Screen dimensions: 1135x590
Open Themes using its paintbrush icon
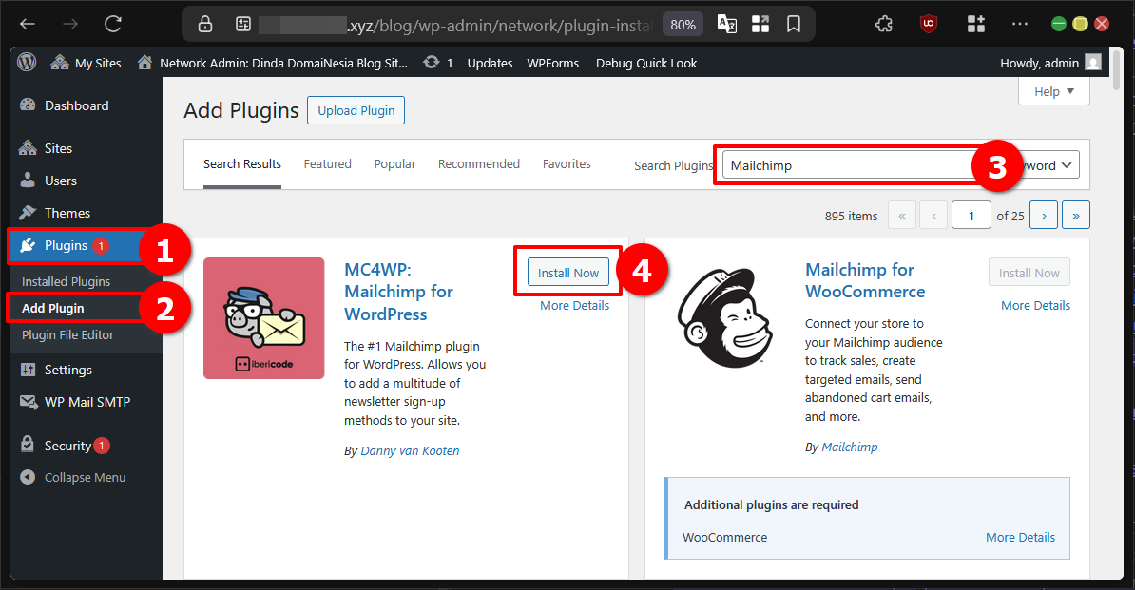(x=27, y=212)
